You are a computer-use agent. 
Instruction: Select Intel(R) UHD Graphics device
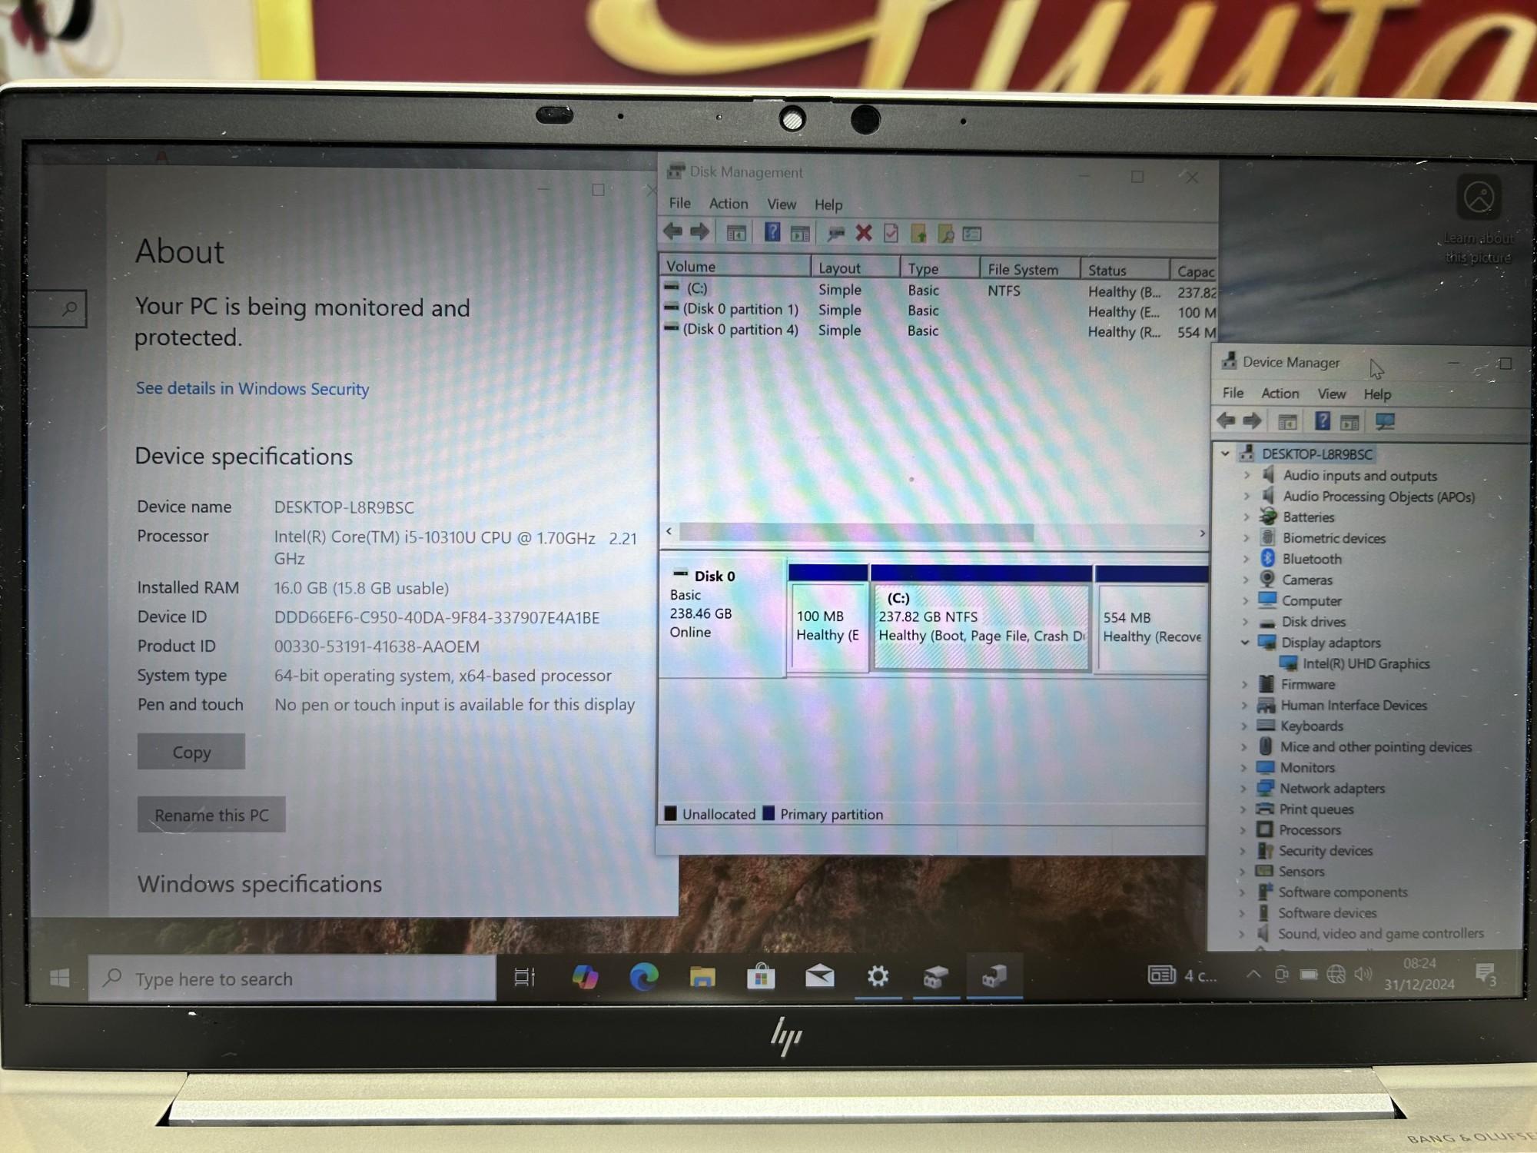[1366, 663]
